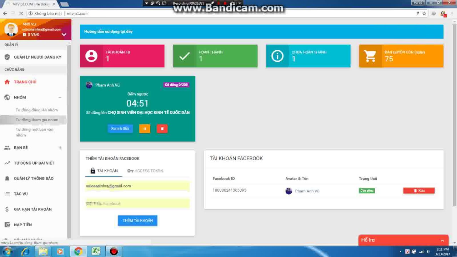The width and height of the screenshot is (457, 257).
Task: Pause the countdown with orange button
Action: pyautogui.click(x=145, y=128)
